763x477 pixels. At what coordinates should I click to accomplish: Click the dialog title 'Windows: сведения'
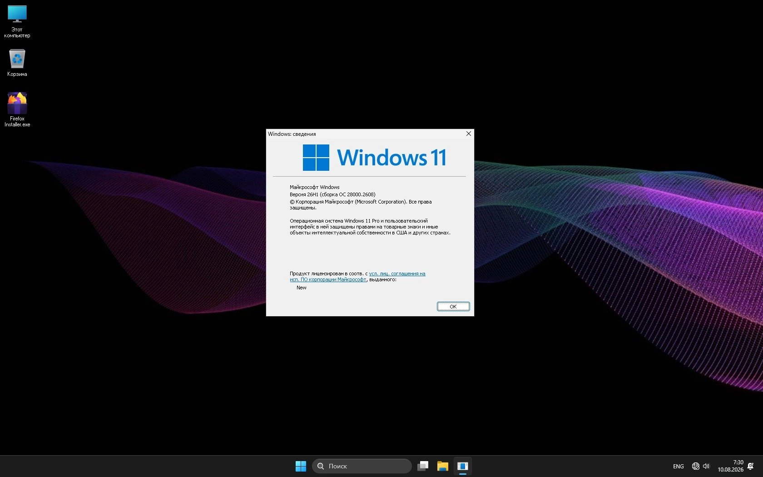292,134
